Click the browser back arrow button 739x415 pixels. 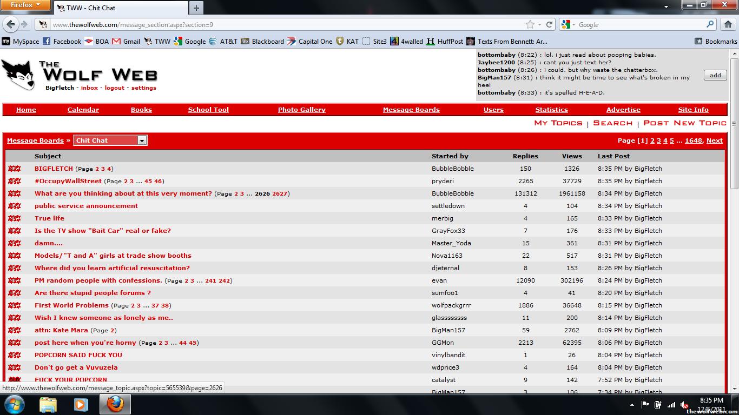(11, 24)
